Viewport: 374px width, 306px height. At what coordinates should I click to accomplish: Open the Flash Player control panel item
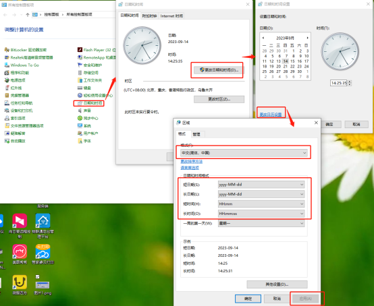pos(97,50)
